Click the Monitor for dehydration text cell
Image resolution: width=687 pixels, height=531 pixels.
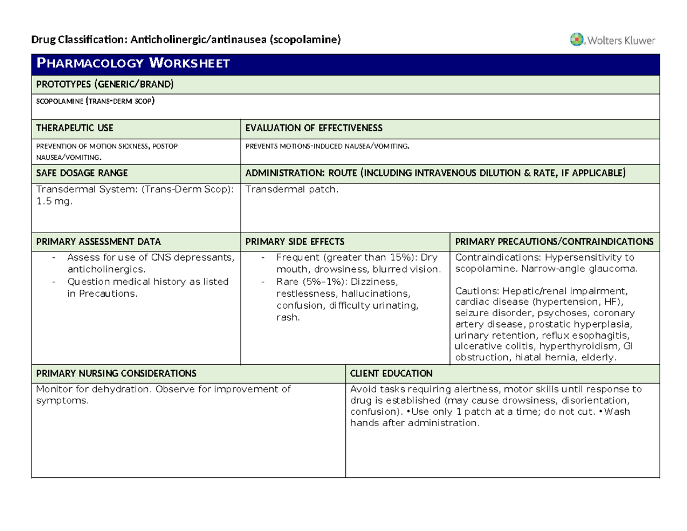[x=163, y=395]
